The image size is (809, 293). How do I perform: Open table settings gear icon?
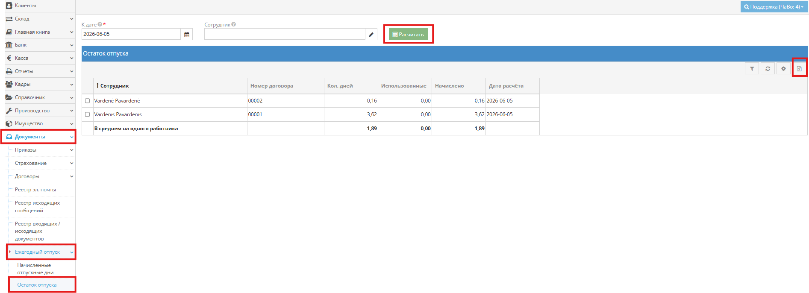click(x=783, y=68)
